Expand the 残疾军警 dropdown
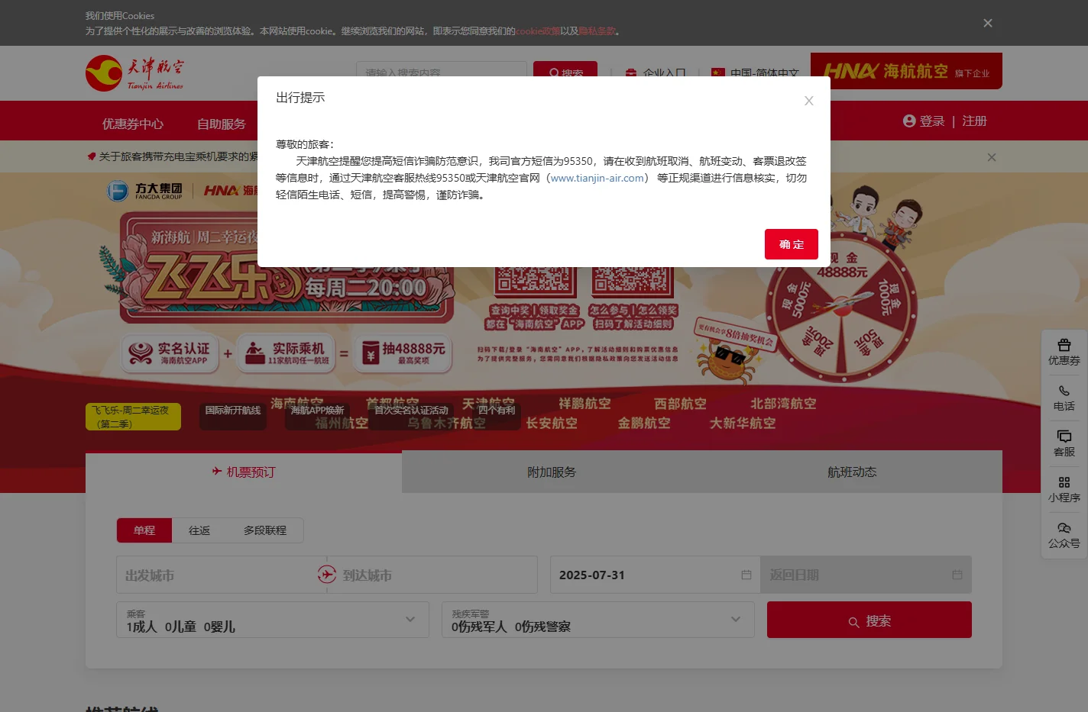Image resolution: width=1088 pixels, height=712 pixels. (x=598, y=620)
